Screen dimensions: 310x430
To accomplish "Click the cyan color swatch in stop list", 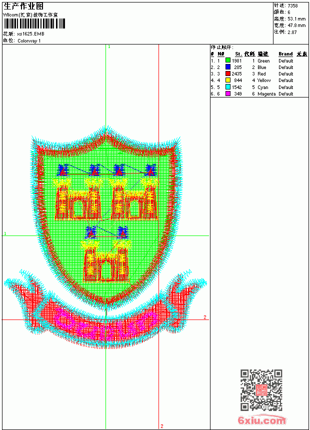I will [227, 87].
